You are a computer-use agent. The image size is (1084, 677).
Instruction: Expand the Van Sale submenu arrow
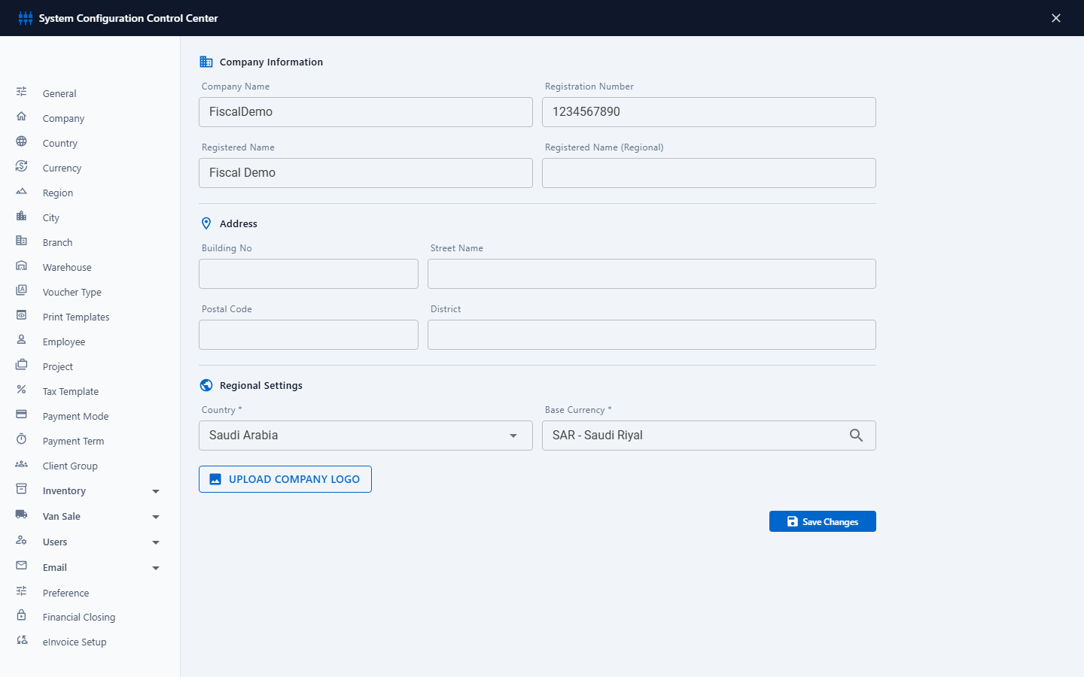(x=156, y=517)
